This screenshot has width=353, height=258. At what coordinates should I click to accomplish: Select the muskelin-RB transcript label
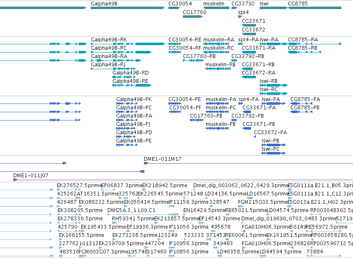coord(220,65)
